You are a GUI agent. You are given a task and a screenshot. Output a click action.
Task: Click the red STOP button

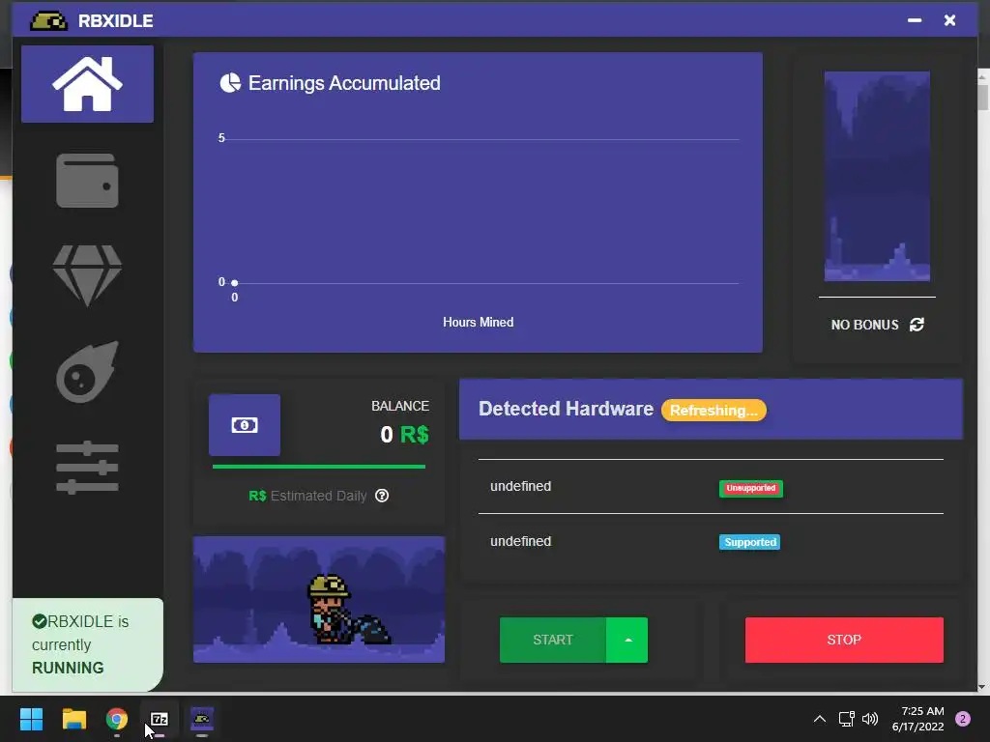pos(844,640)
